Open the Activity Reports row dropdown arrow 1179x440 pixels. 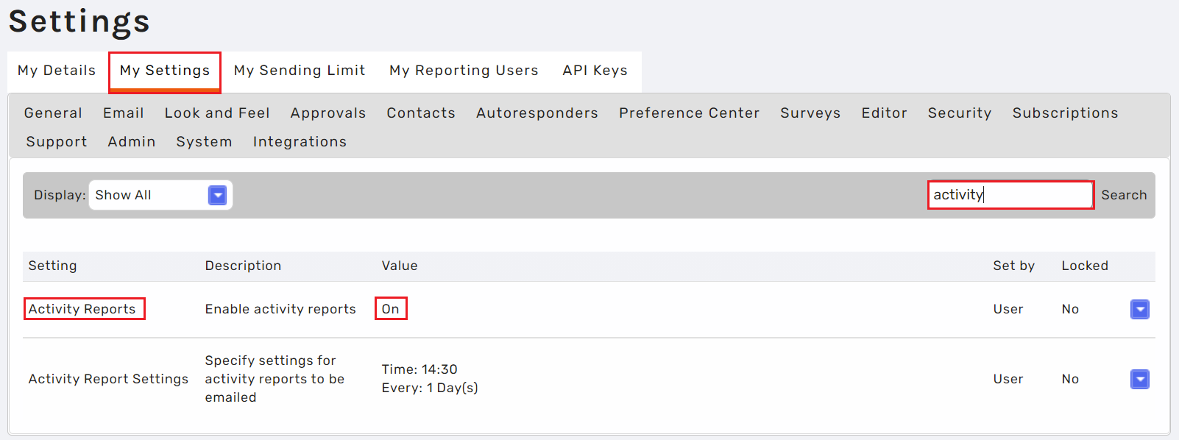1139,310
